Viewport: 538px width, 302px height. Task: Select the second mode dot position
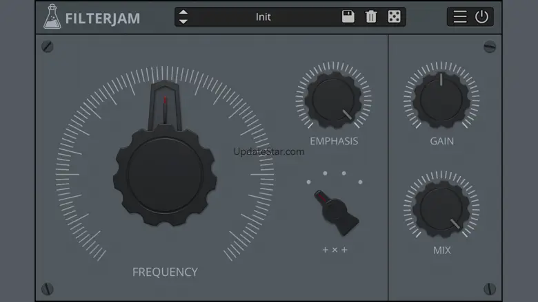pyautogui.click(x=325, y=173)
